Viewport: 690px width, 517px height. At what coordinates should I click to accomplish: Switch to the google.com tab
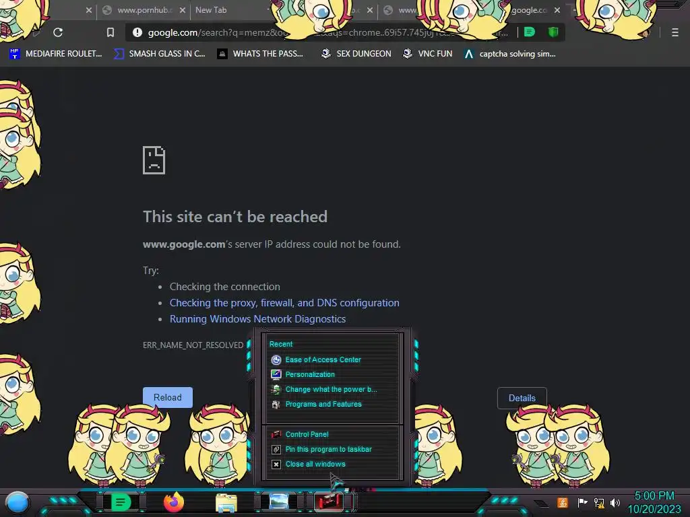[x=529, y=10]
